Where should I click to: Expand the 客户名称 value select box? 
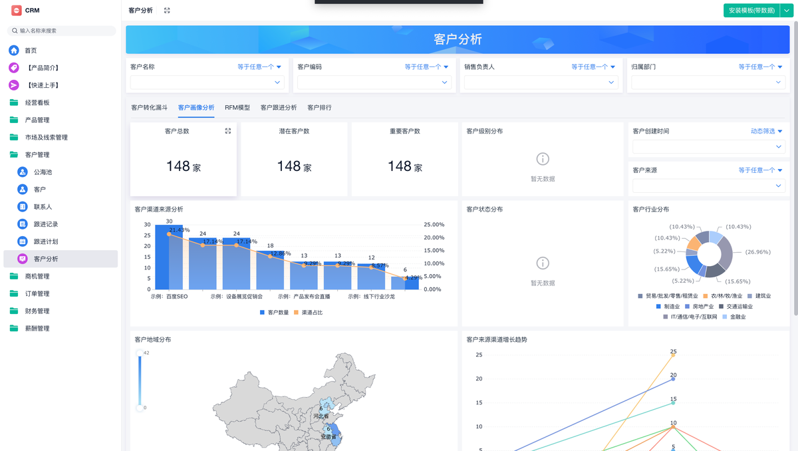(x=207, y=82)
